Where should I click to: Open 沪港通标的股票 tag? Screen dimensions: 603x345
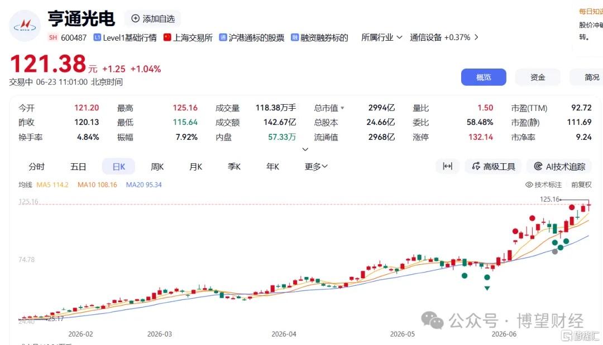click(x=252, y=37)
